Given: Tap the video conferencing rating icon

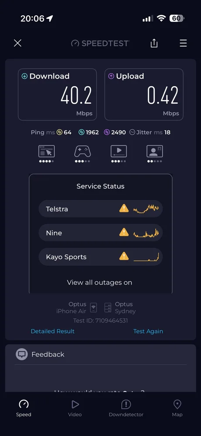Looking at the screenshot, I should (155, 151).
